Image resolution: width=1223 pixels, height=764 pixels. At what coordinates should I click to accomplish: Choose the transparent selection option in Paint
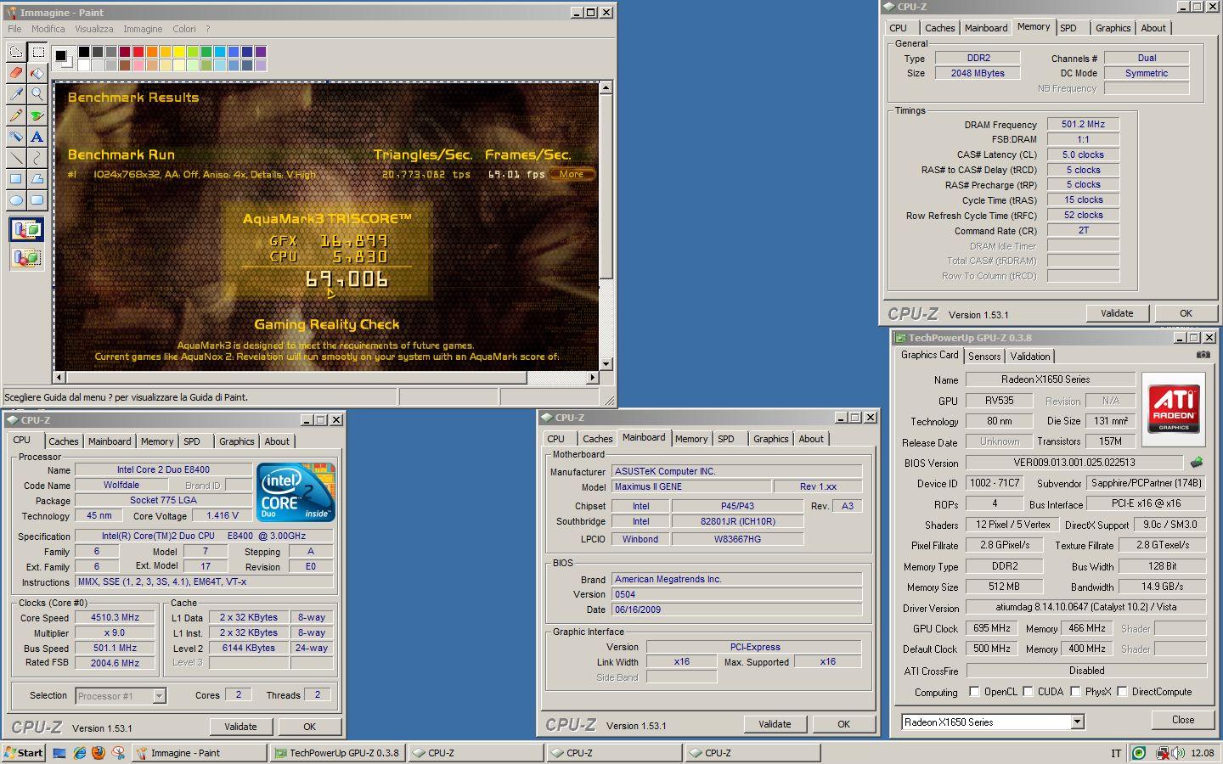point(26,256)
